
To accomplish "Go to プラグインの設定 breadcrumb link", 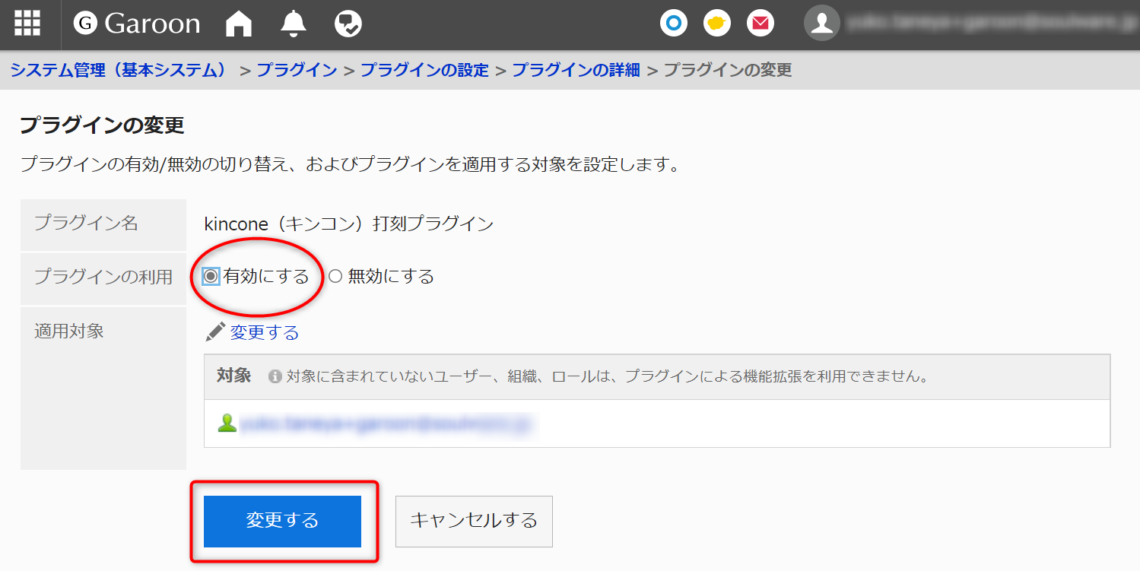I will [x=424, y=70].
